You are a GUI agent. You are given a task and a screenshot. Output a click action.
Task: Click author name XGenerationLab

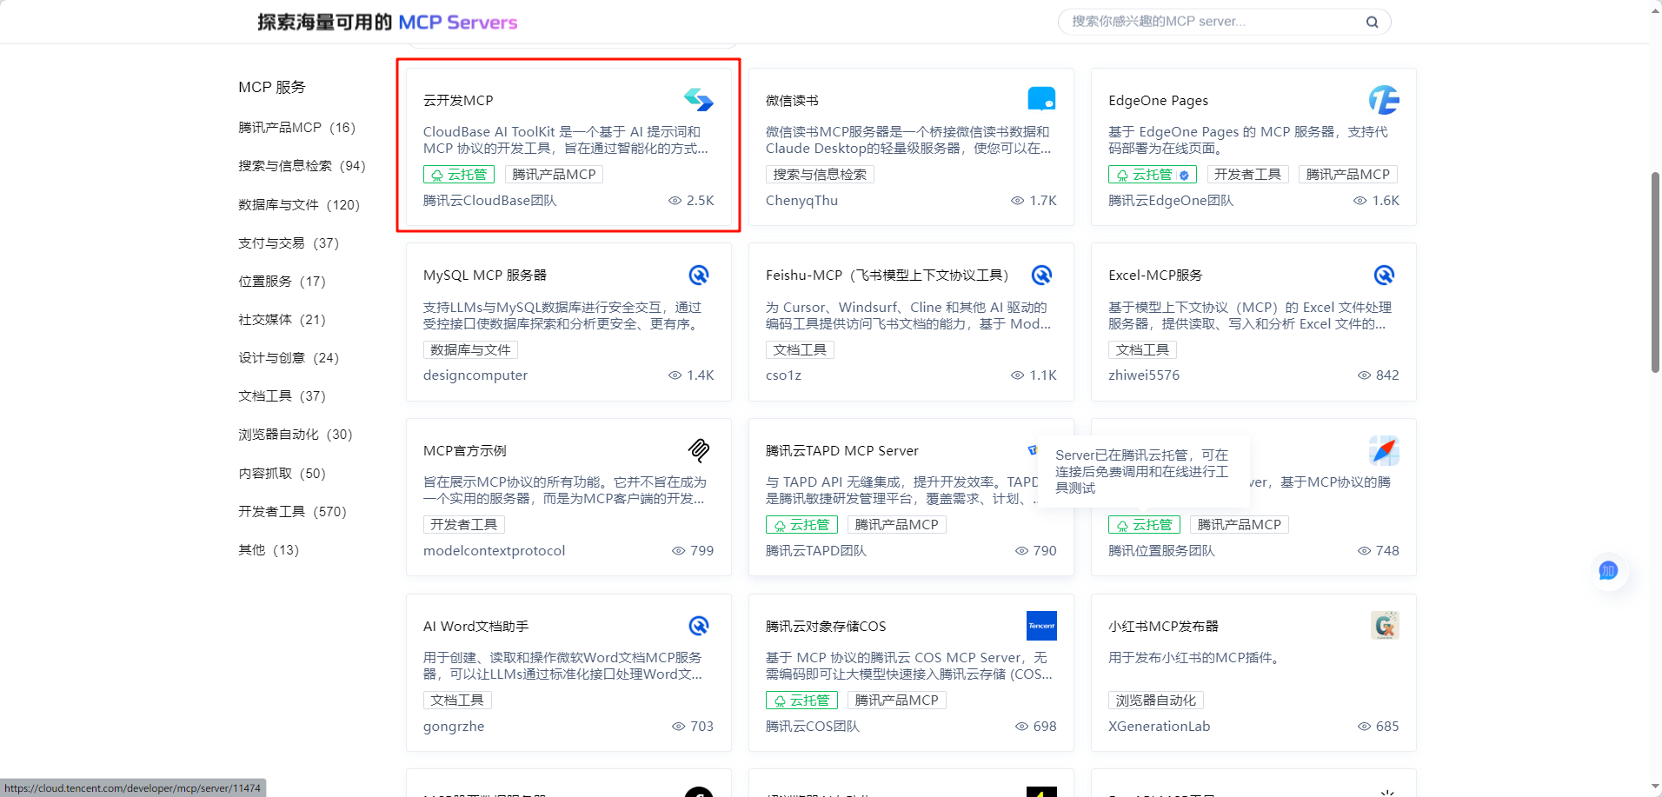(x=1159, y=727)
